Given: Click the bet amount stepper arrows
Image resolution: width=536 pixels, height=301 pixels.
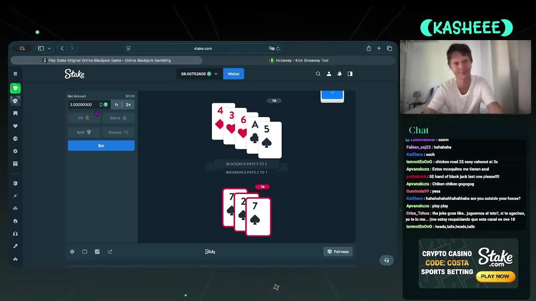Looking at the screenshot, I should click(101, 105).
